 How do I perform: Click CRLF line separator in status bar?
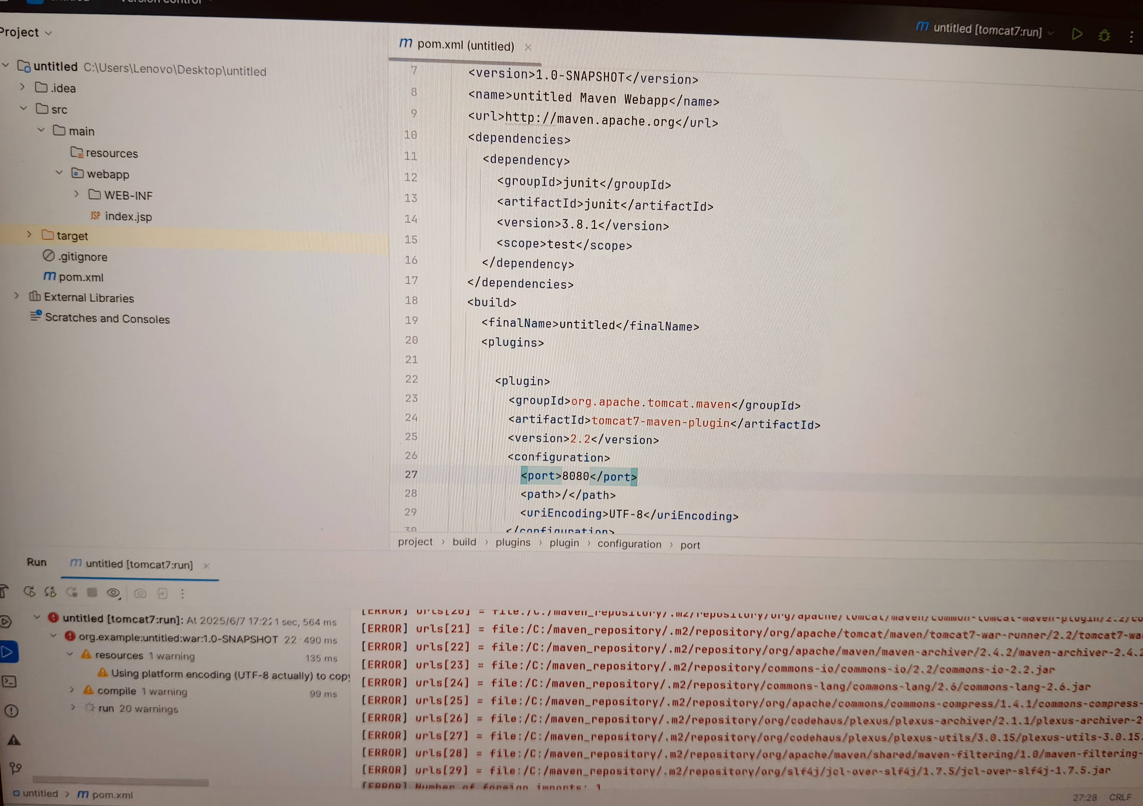[1120, 797]
